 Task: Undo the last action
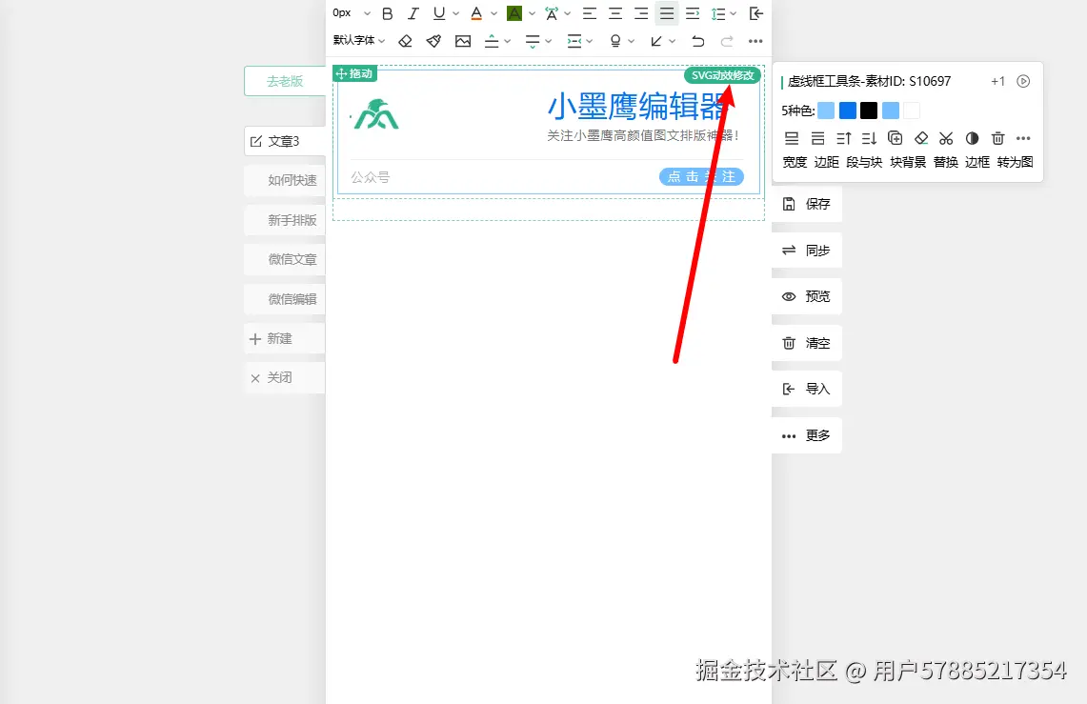click(698, 41)
